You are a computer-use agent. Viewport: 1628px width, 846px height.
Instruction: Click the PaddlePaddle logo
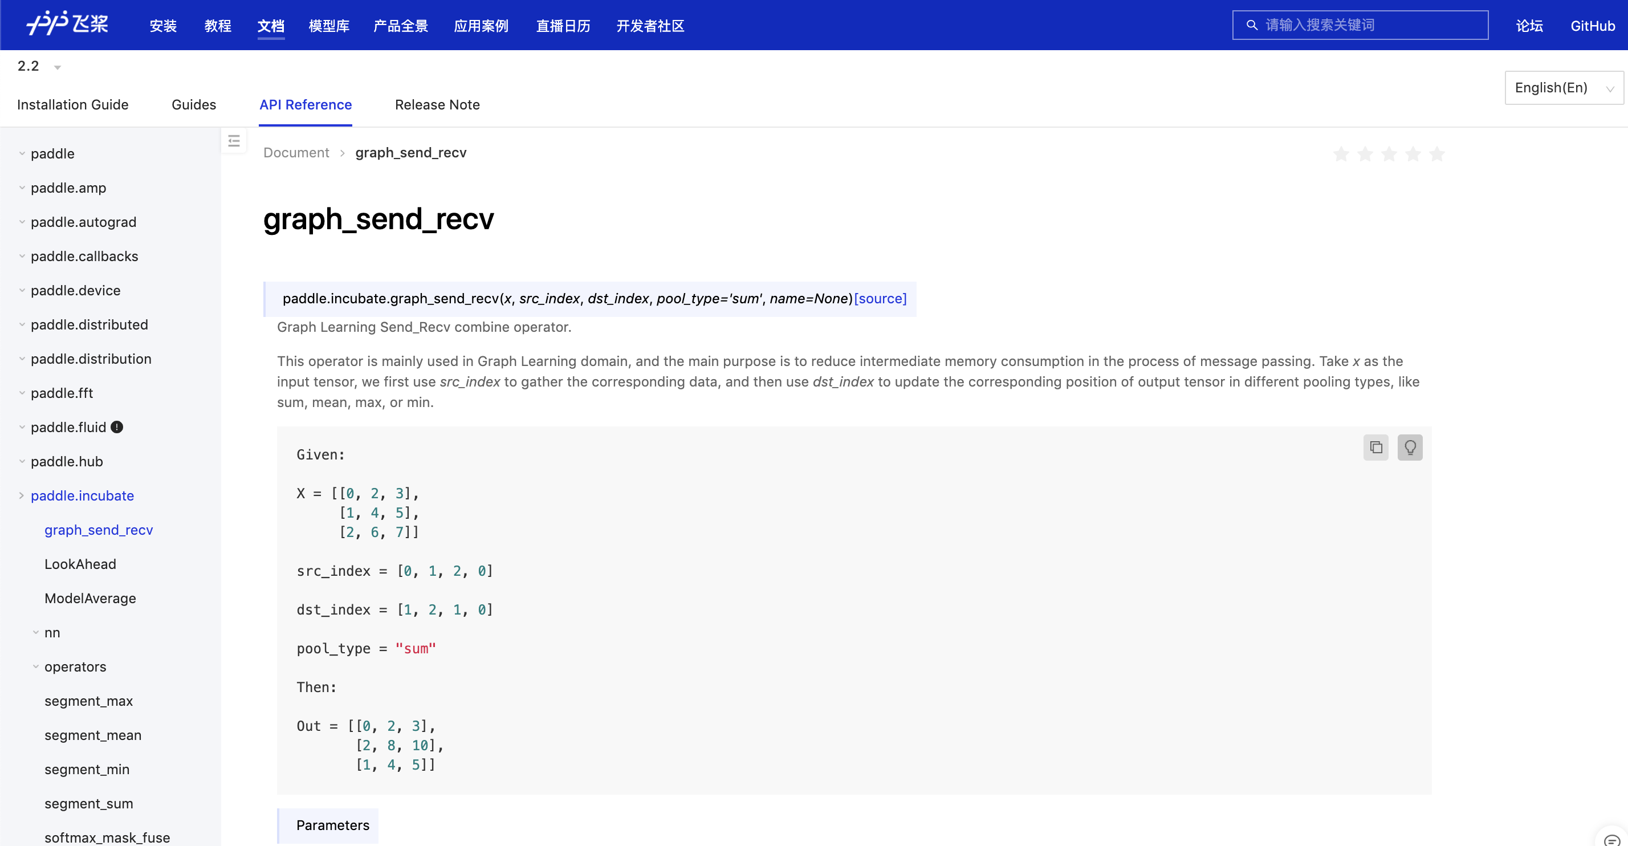67,24
